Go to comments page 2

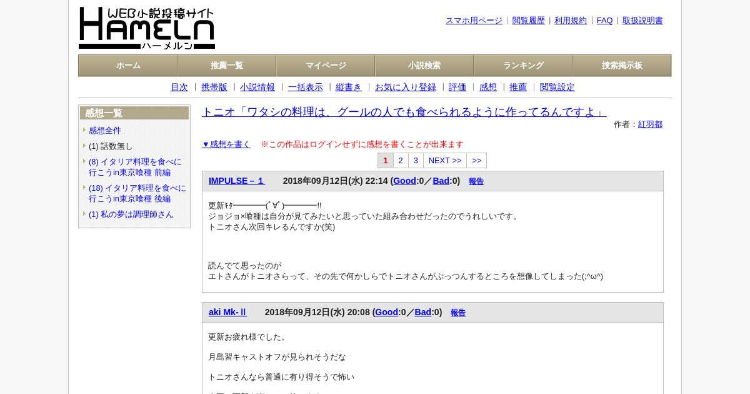[401, 161]
